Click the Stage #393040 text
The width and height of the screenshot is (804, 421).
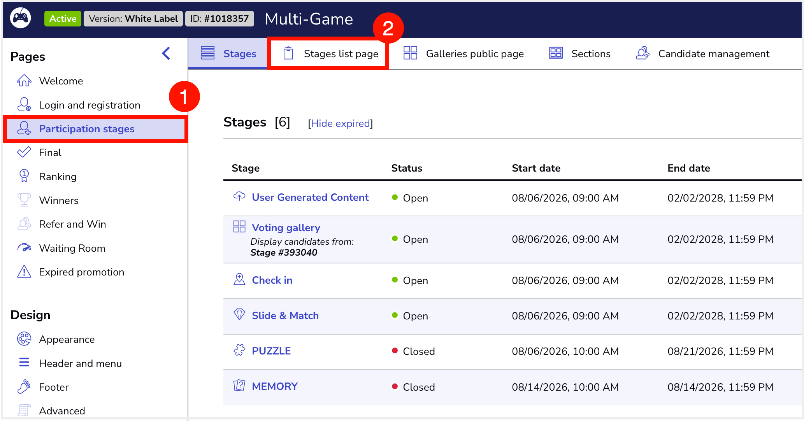pyautogui.click(x=284, y=253)
